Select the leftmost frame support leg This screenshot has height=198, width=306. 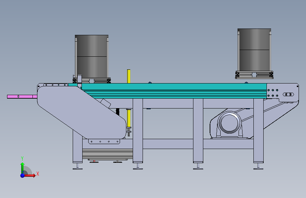point(78,146)
